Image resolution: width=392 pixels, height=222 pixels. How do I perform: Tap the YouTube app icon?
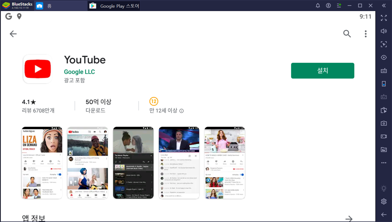click(x=37, y=69)
